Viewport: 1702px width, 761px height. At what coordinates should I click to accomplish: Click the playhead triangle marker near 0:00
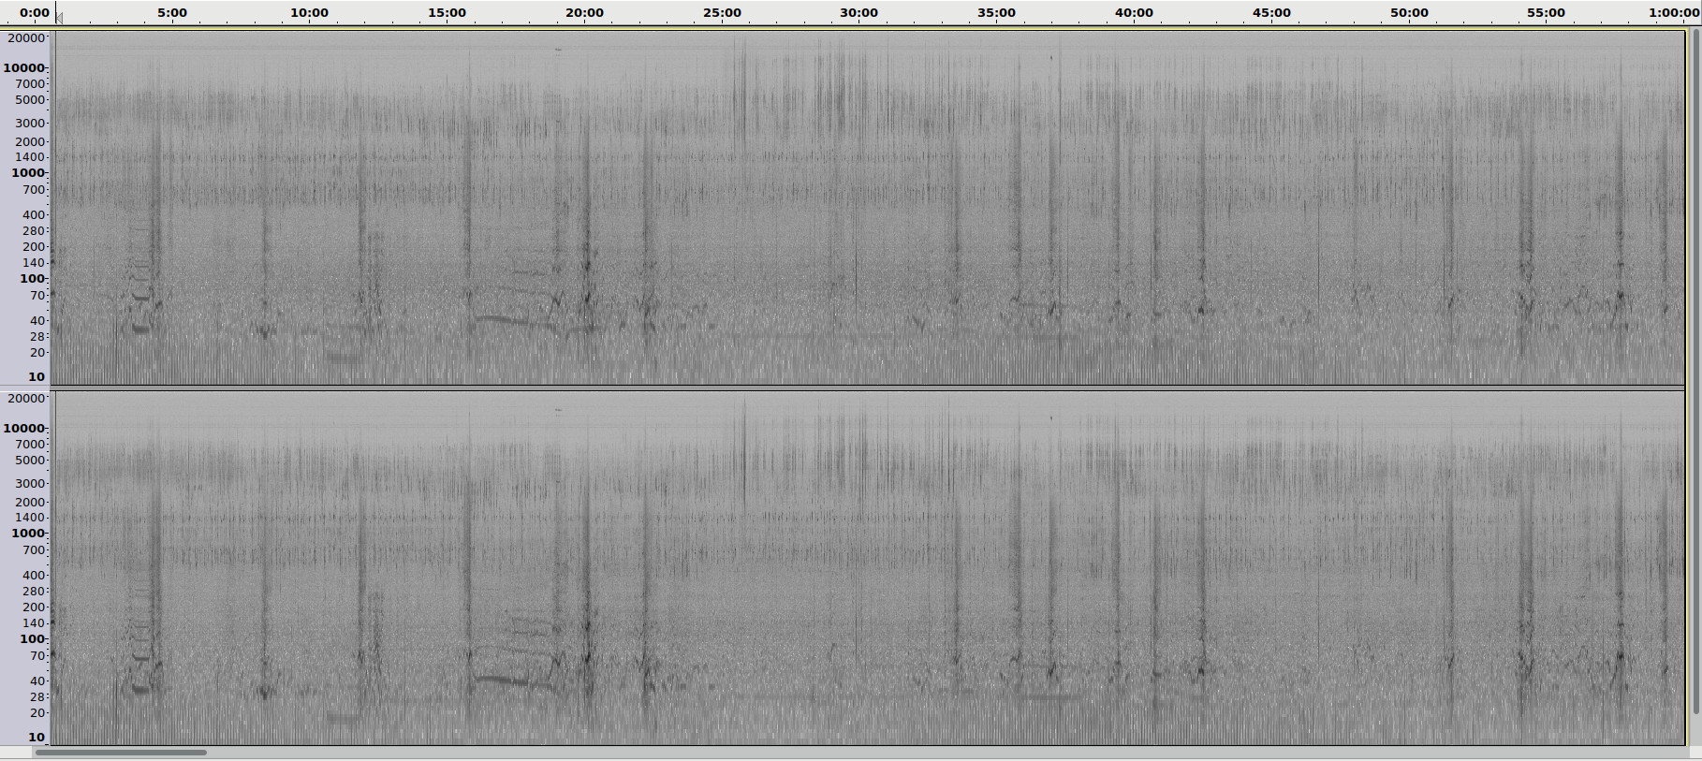[x=59, y=15]
